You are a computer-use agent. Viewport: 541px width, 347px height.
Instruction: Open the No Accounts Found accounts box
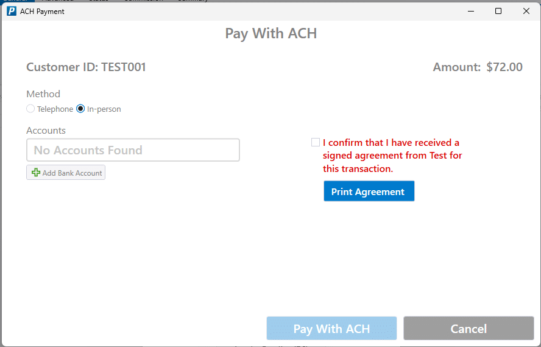tap(133, 150)
